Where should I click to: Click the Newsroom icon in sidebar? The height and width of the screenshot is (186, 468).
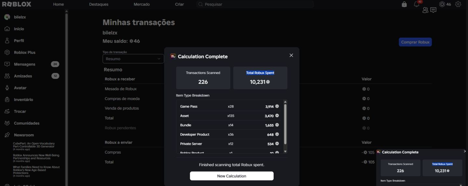pos(7,135)
